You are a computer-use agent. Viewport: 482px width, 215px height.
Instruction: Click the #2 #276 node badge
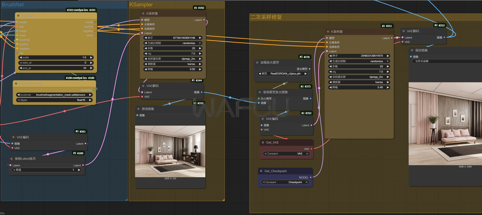click(x=305, y=57)
